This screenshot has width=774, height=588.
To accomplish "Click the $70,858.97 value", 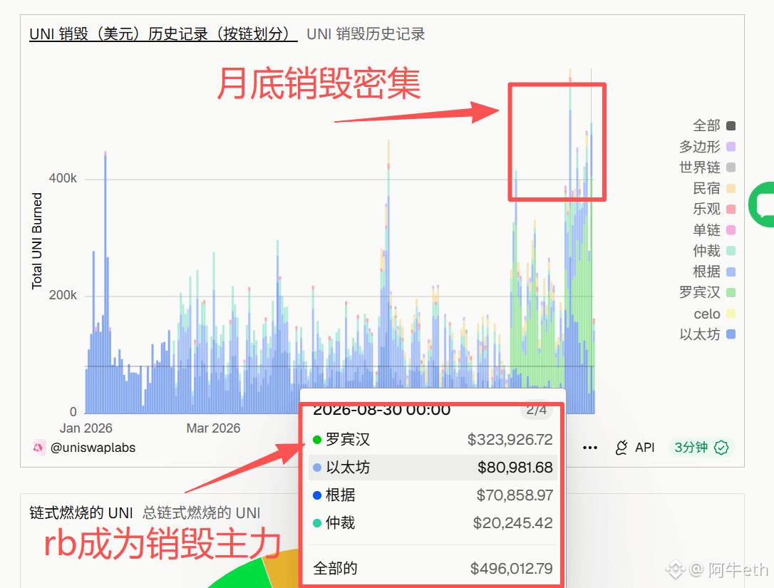I will pyautogui.click(x=515, y=495).
